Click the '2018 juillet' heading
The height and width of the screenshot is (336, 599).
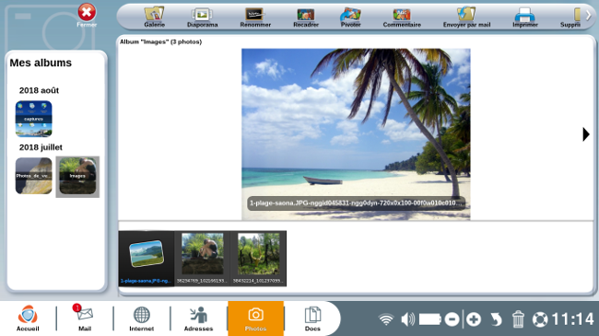(x=41, y=147)
